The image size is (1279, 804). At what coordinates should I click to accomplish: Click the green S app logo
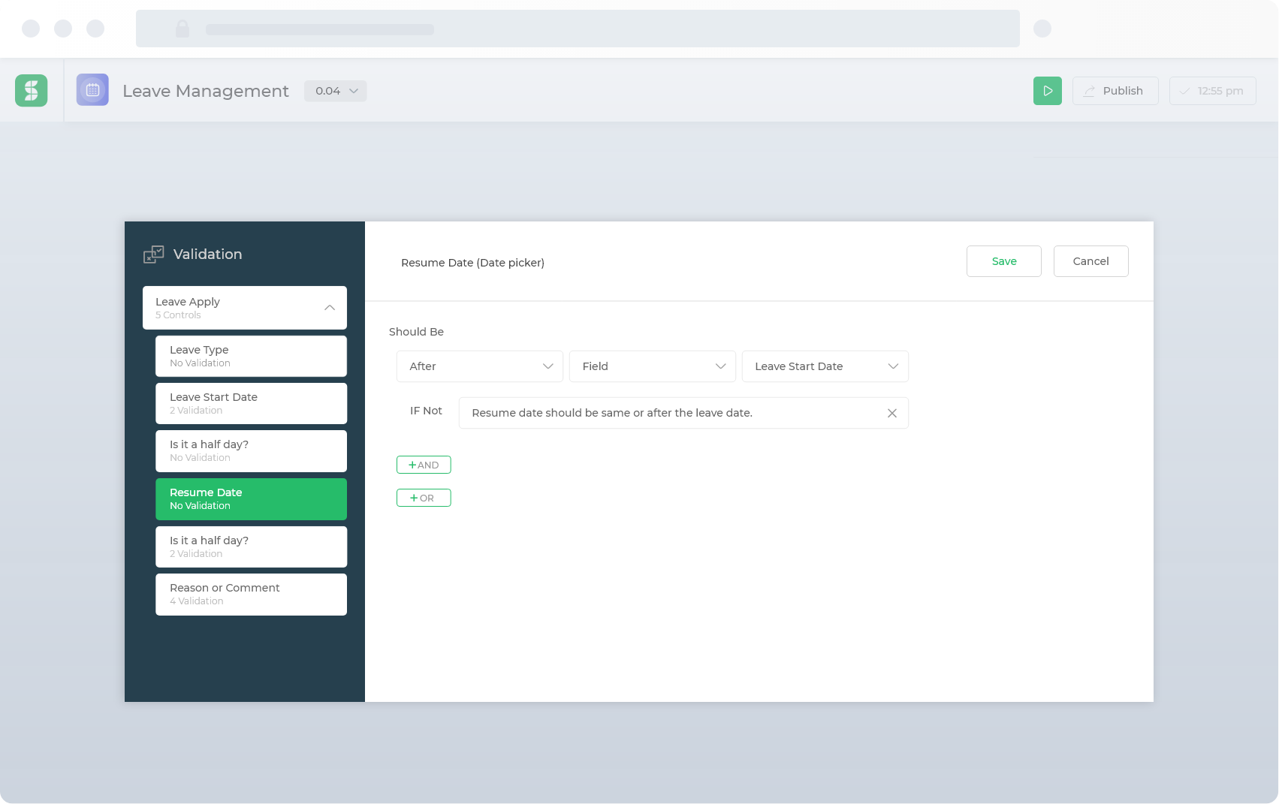pyautogui.click(x=32, y=91)
